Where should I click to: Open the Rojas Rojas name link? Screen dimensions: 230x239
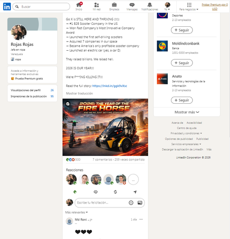coord(22,44)
